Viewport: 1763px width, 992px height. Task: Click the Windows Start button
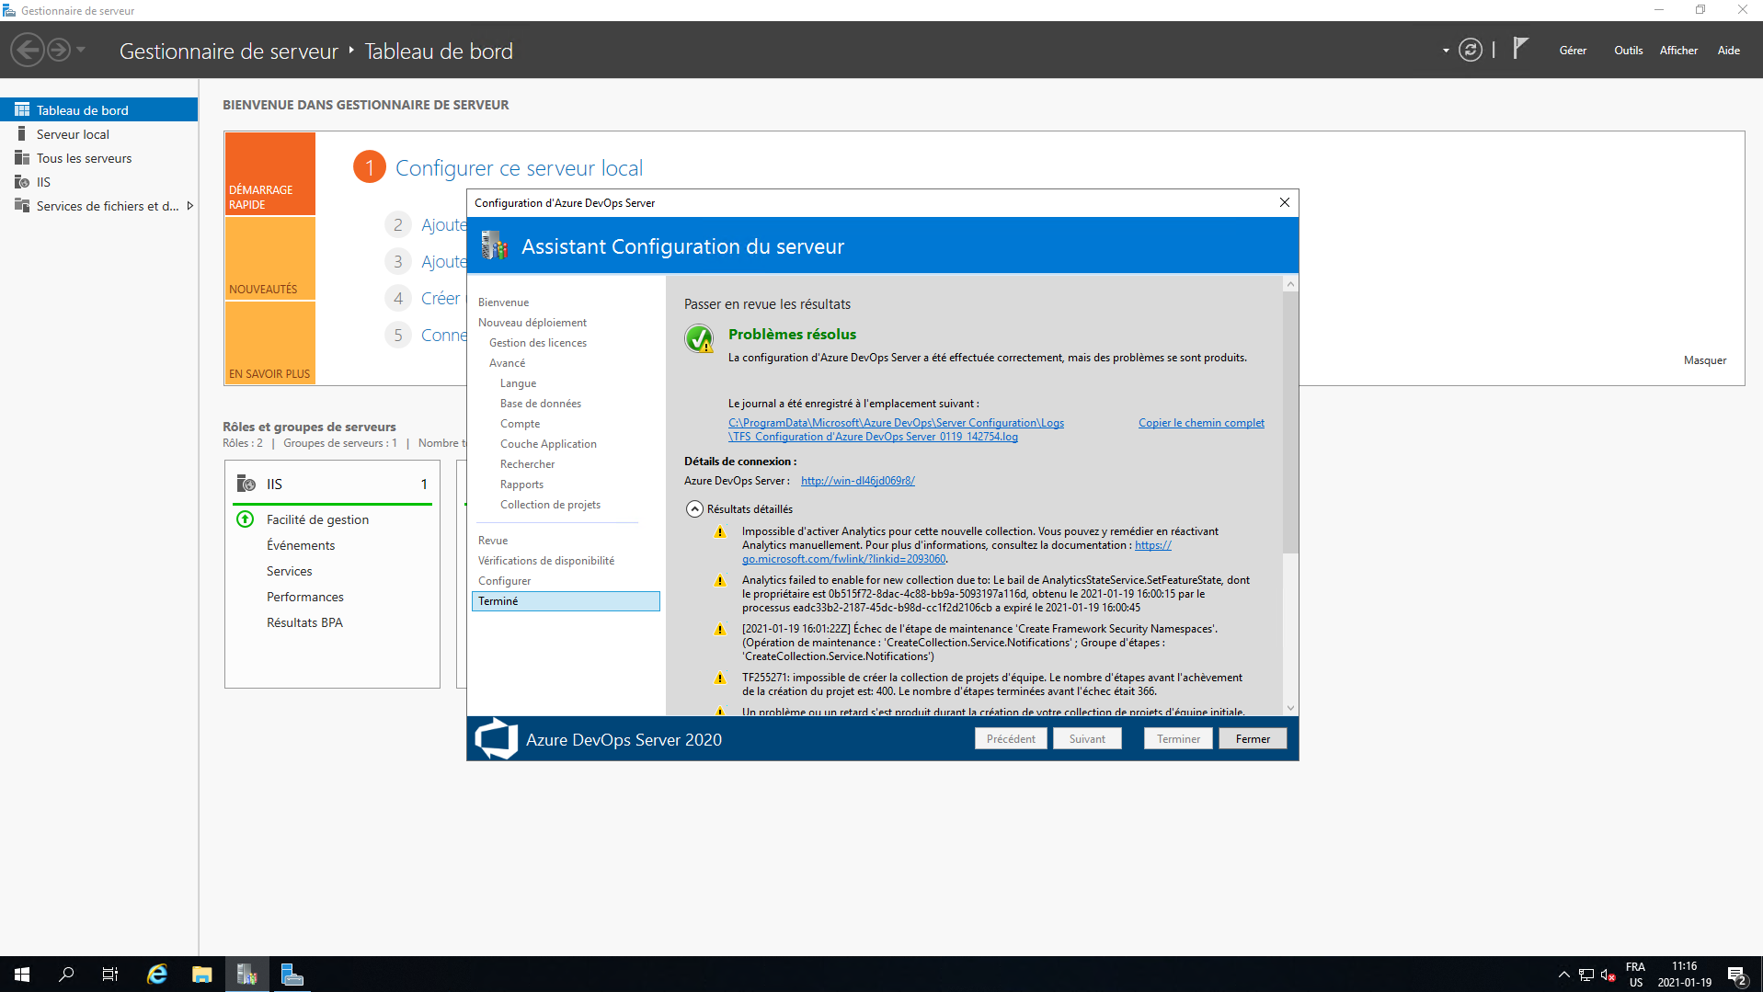tap(22, 975)
